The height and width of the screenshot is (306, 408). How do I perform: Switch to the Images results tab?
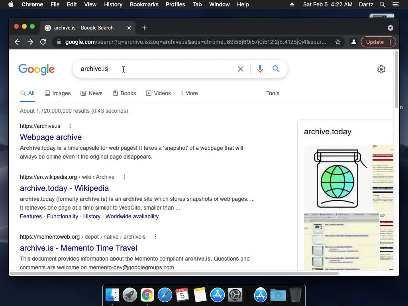click(x=57, y=93)
